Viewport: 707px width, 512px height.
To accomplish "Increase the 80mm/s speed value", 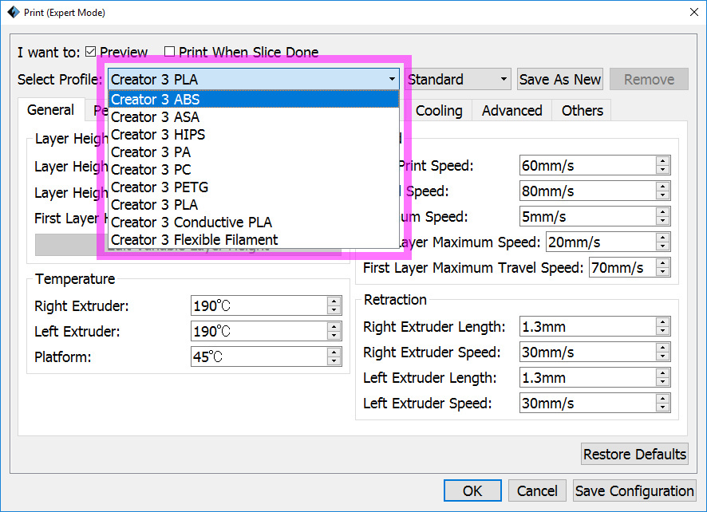I will click(x=663, y=187).
